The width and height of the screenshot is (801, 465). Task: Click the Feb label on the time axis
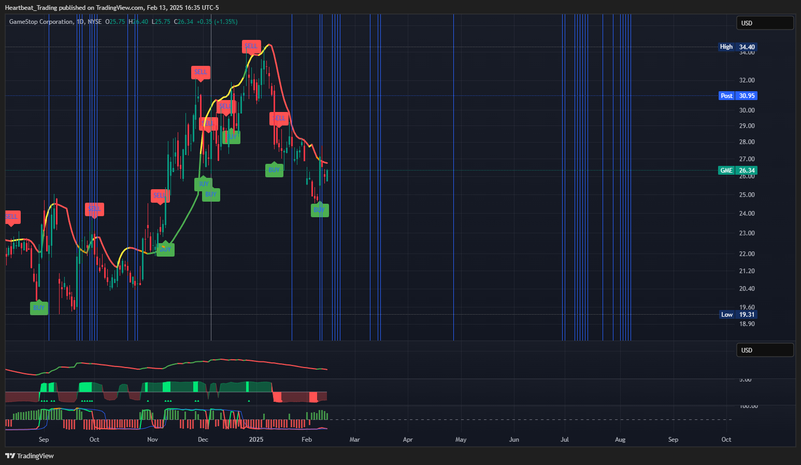pyautogui.click(x=307, y=440)
